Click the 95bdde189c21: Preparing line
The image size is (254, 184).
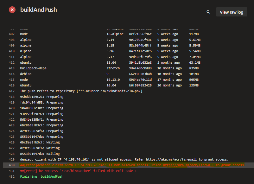click(x=41, y=97)
